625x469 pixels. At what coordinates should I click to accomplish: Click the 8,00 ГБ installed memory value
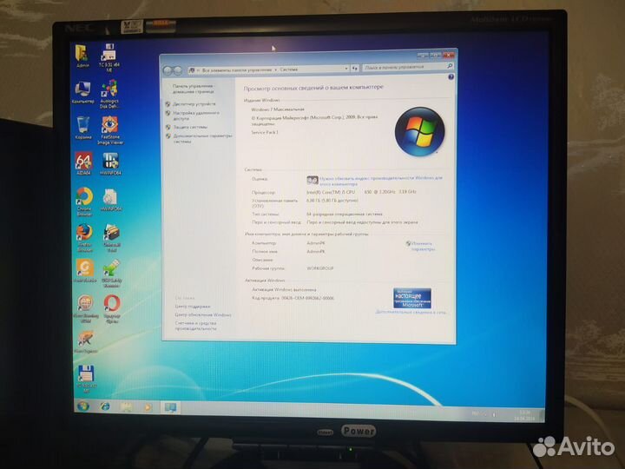coord(332,201)
